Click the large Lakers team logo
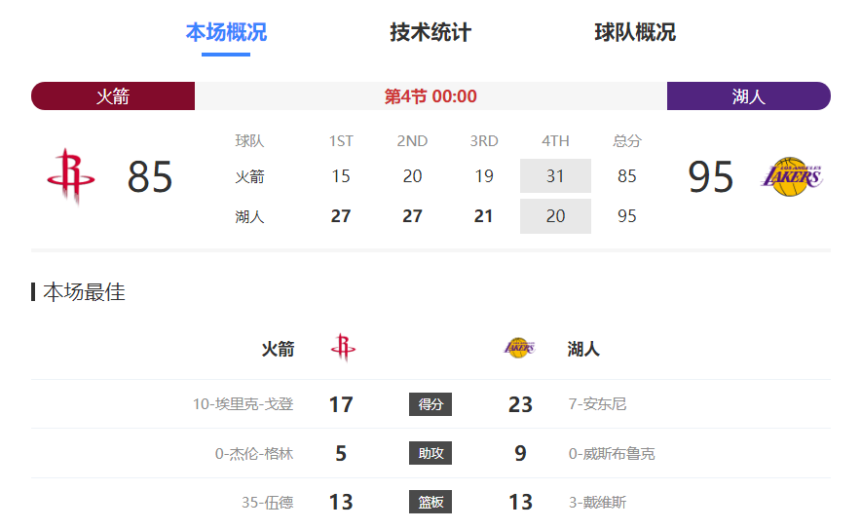This screenshot has height=529, width=861. [791, 176]
